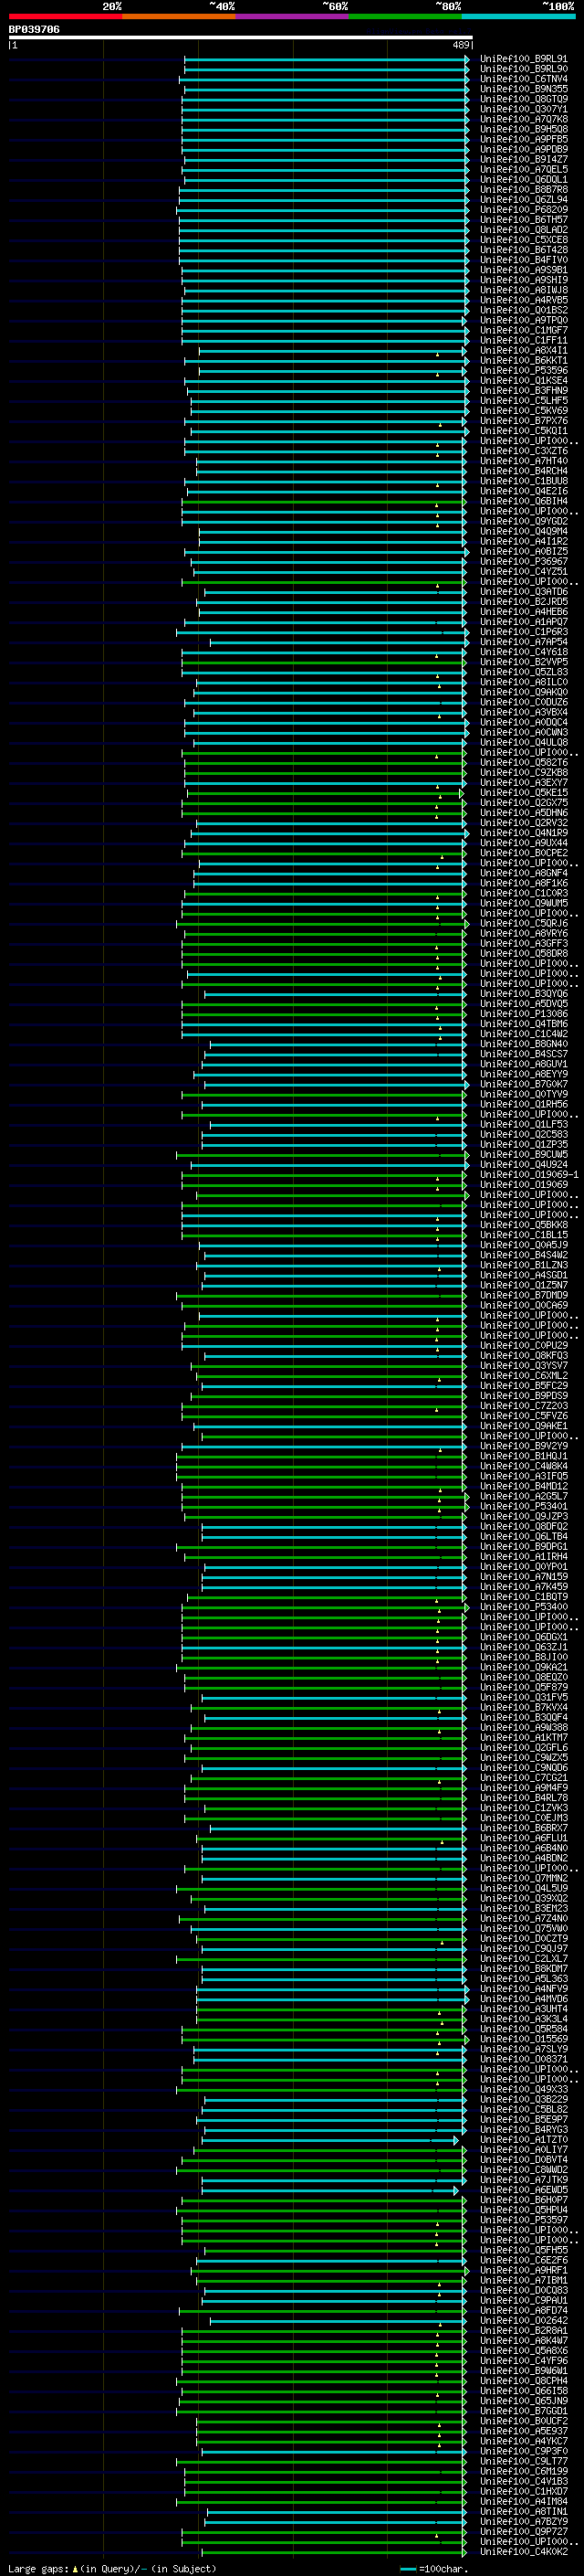The image size is (584, 2576).
Task: Click the hit label UniRef100_Q5BKK8
Action: tap(523, 1225)
